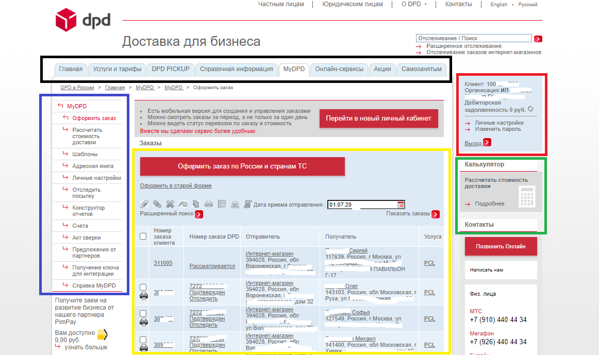This screenshot has height=355, width=599.
Task: Open the Главная tab
Action: tap(71, 69)
